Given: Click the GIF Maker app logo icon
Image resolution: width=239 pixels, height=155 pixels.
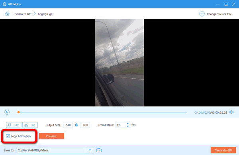Looking at the screenshot, I should pos(4,4).
